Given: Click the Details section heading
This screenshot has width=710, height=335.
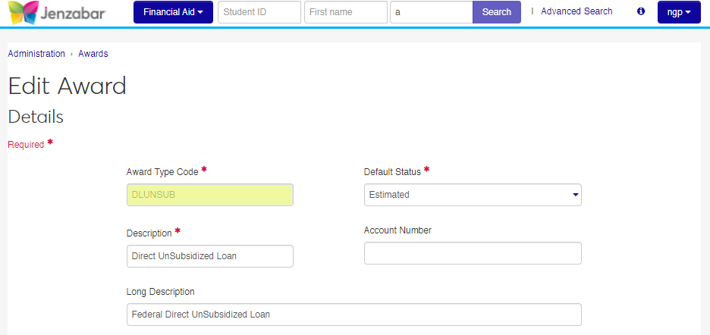Looking at the screenshot, I should 36,117.
